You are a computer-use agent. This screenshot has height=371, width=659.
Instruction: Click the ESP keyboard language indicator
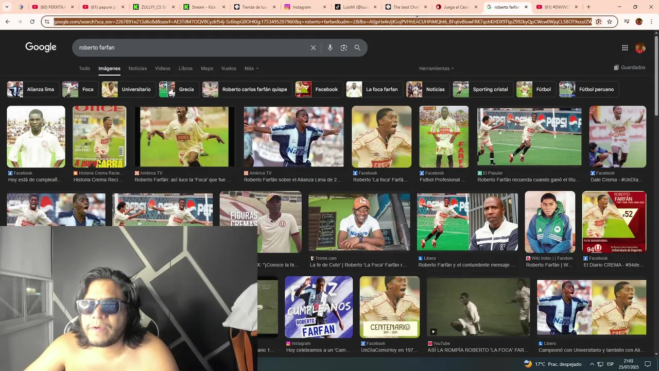610,364
